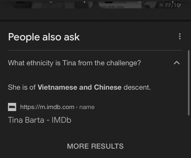Image resolution: width=191 pixels, height=158 pixels.
Task: Click the IMDb favicon icon
Action: point(12,107)
